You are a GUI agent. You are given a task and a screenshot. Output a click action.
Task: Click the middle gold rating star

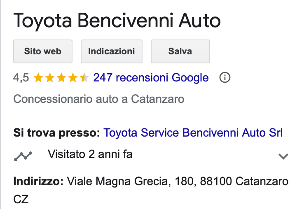point(61,77)
